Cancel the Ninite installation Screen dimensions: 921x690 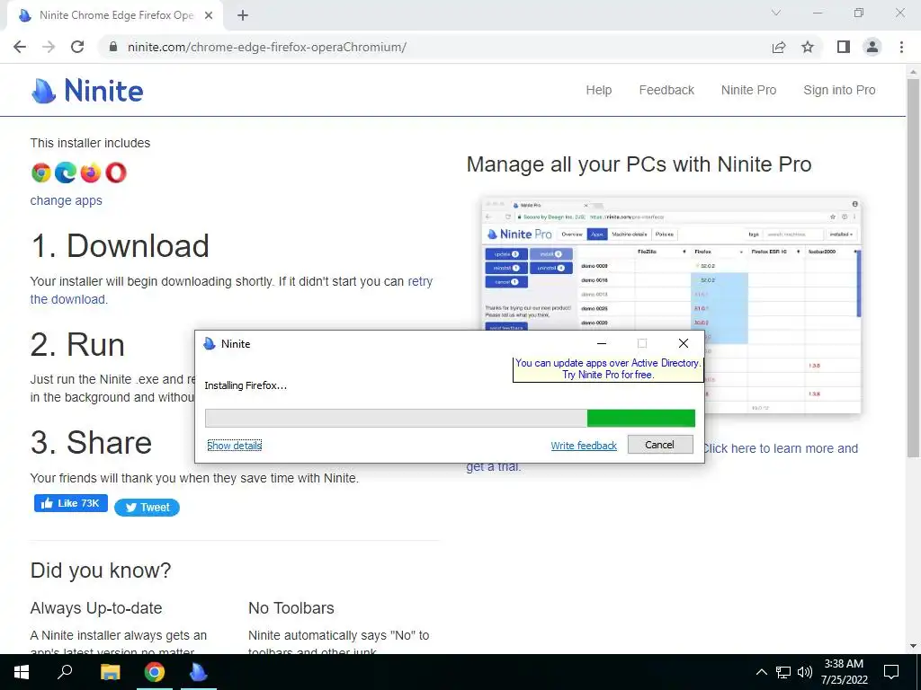tap(660, 445)
